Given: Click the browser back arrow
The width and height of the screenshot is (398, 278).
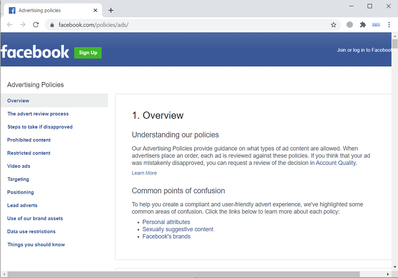Looking at the screenshot, I should click(9, 24).
